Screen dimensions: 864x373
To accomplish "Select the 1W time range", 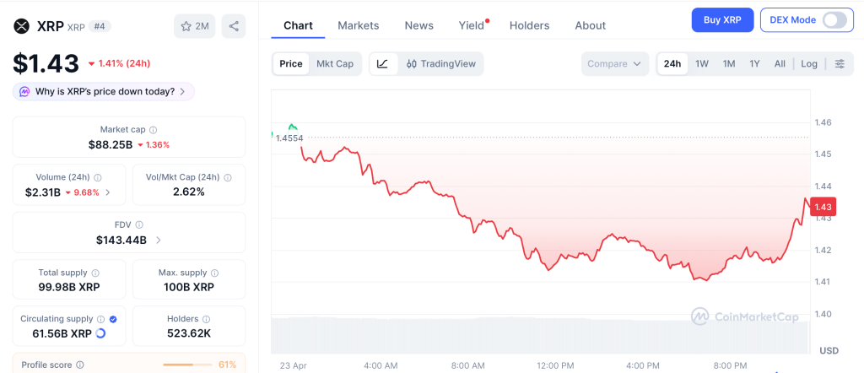I will [x=702, y=63].
